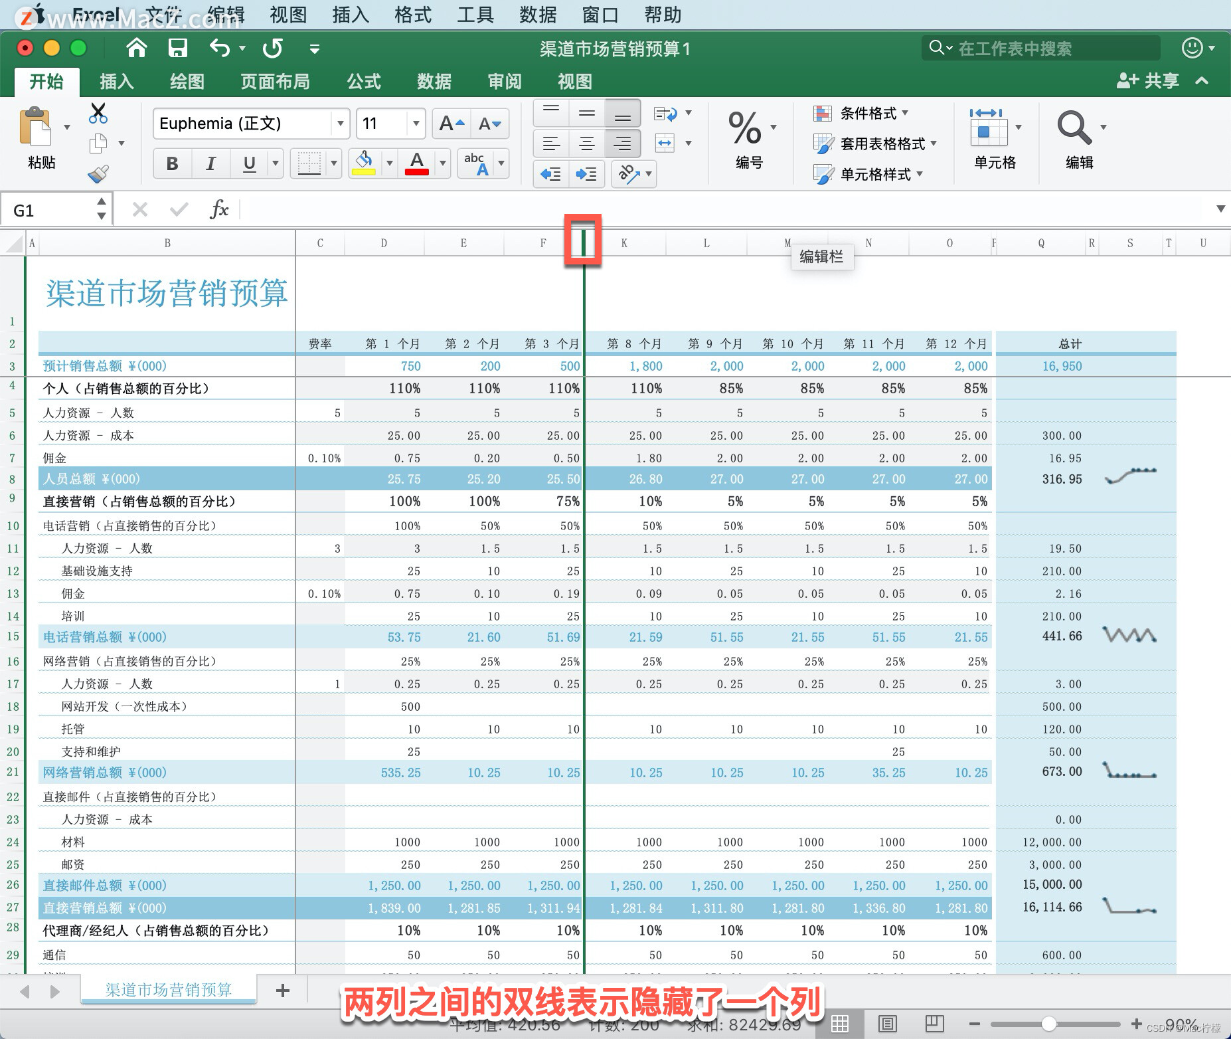The height and width of the screenshot is (1039, 1231).
Task: Switch to page layout view in status bar
Action: click(x=888, y=1024)
